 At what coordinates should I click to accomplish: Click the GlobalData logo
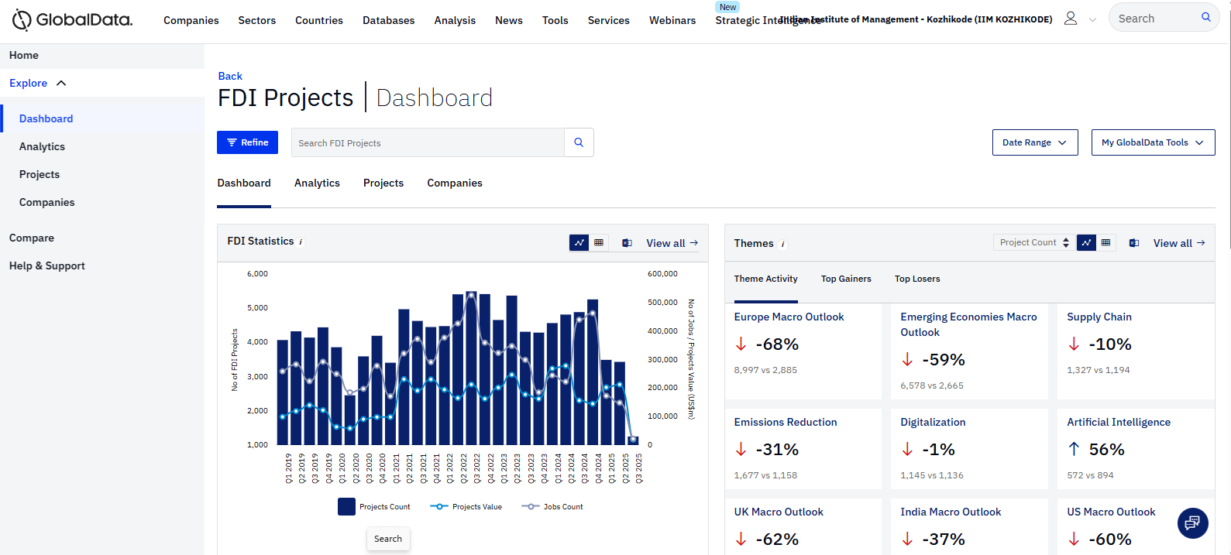[x=72, y=20]
